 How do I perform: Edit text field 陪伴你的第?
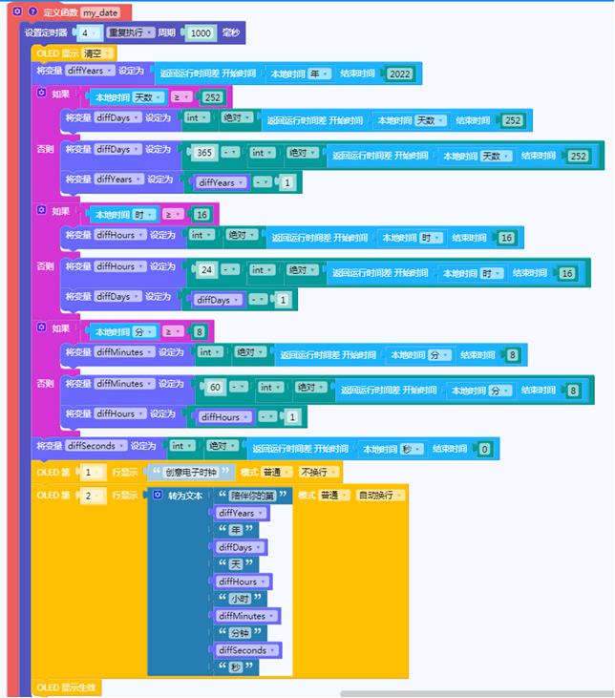click(x=252, y=496)
